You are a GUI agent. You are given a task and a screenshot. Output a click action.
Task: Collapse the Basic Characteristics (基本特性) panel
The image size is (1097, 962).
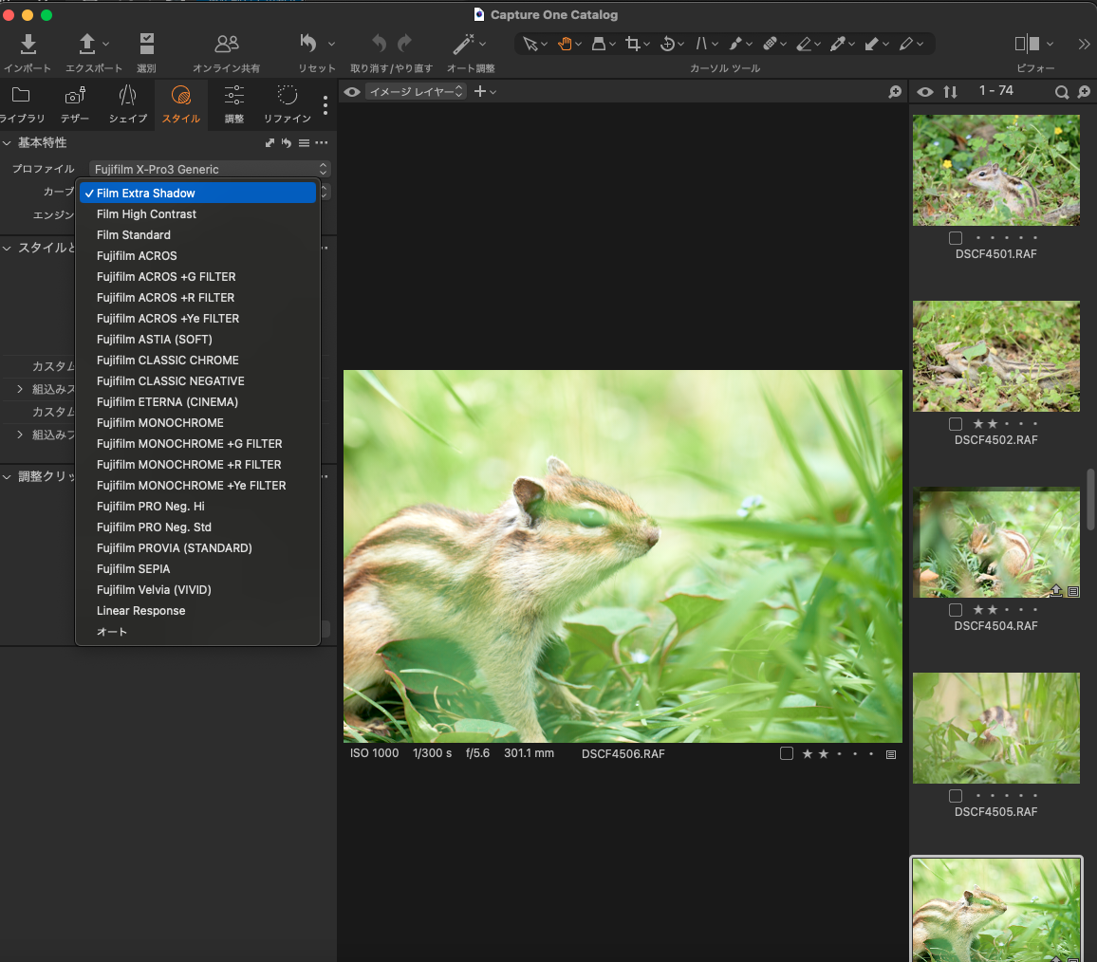(8, 142)
